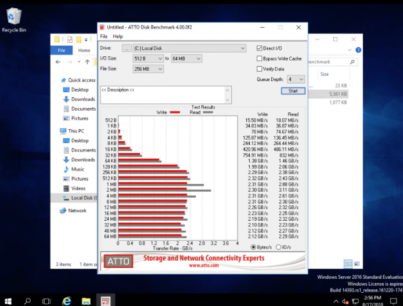403x306 pixels.
Task: Open the 512 B I/O size dropdown
Action: coord(148,59)
